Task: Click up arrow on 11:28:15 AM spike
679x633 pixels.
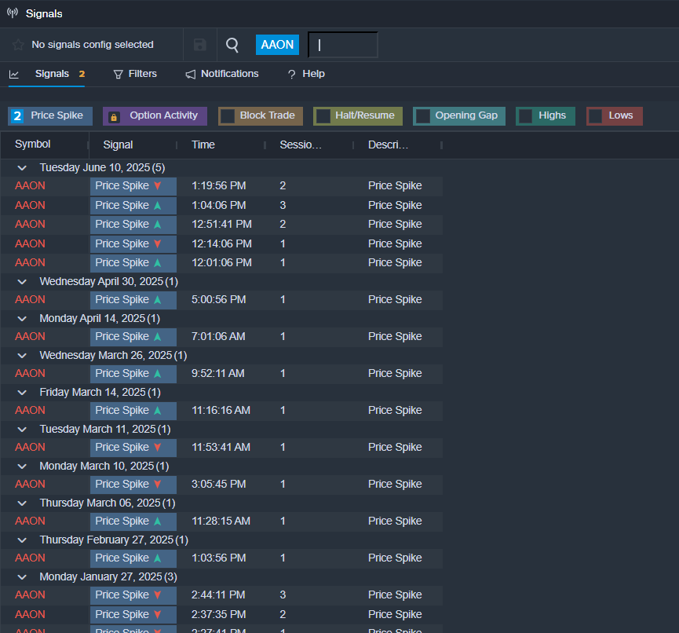Action: 158,521
